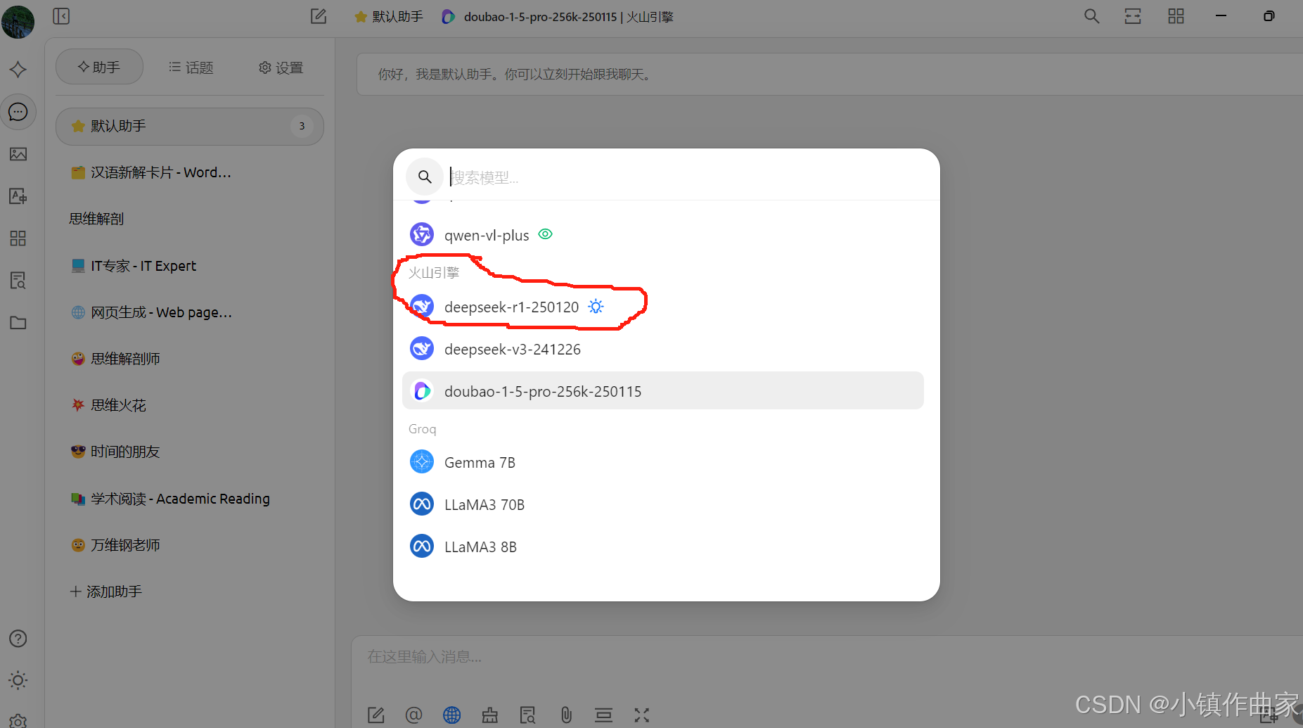Viewport: 1303px width, 728px height.
Task: Choose the LLaMA3 70B model
Action: [x=662, y=504]
